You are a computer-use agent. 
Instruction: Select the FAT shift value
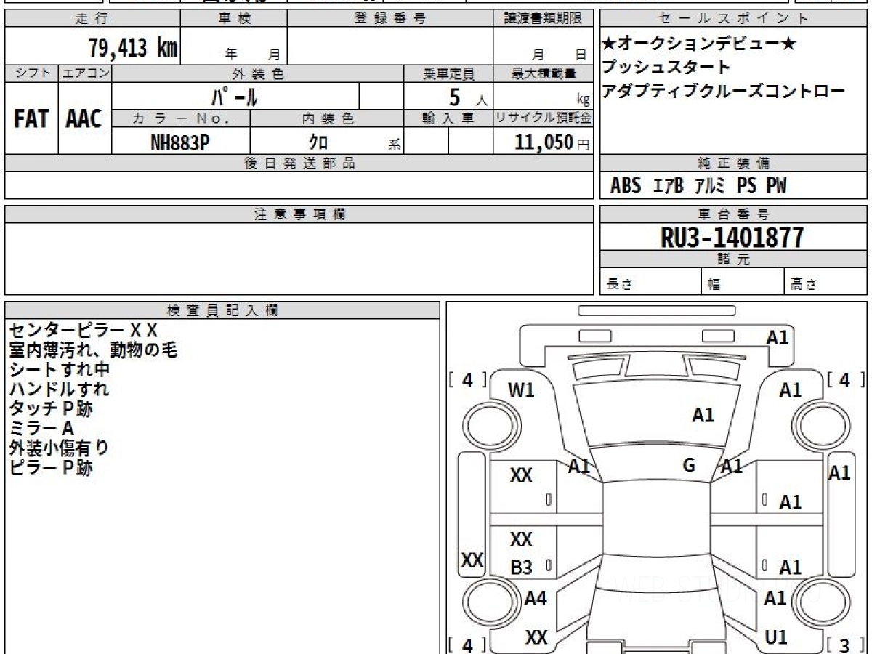[x=31, y=119]
